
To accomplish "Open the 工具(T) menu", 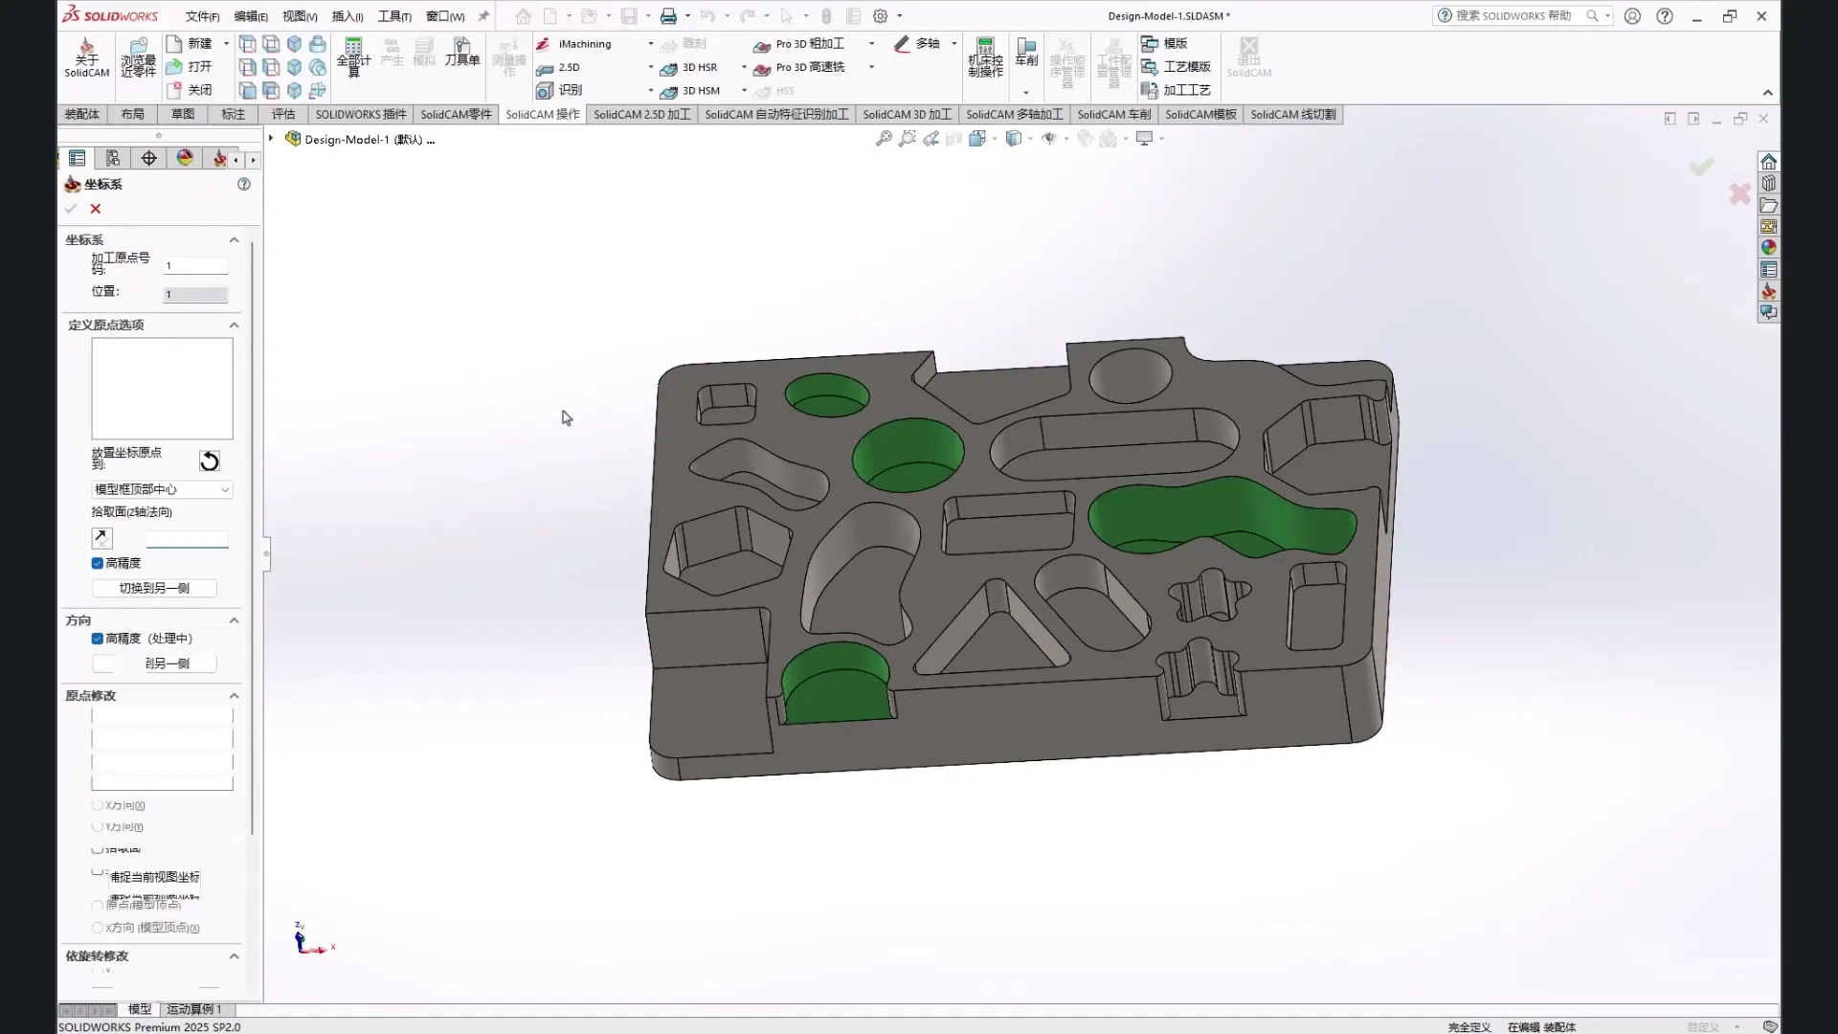I will tap(393, 16).
